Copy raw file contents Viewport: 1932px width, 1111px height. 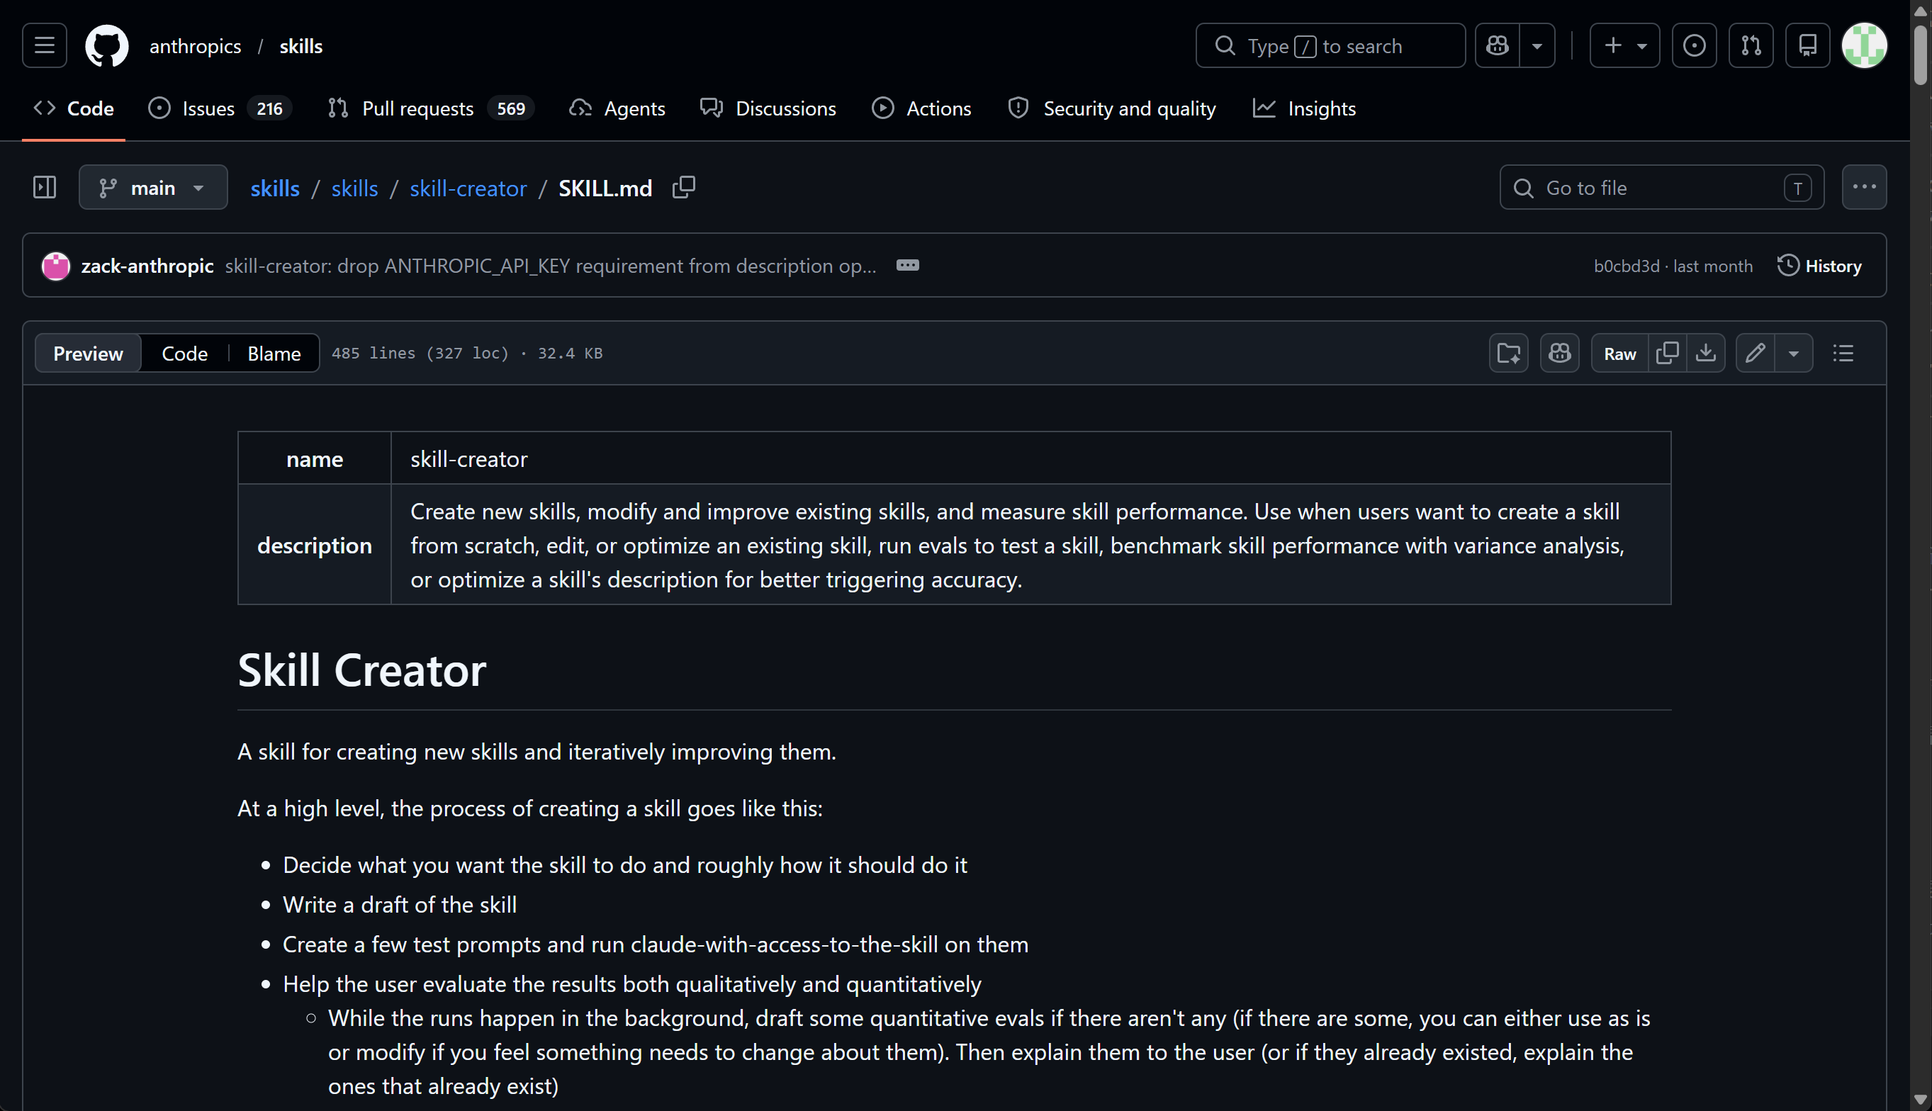point(1667,354)
